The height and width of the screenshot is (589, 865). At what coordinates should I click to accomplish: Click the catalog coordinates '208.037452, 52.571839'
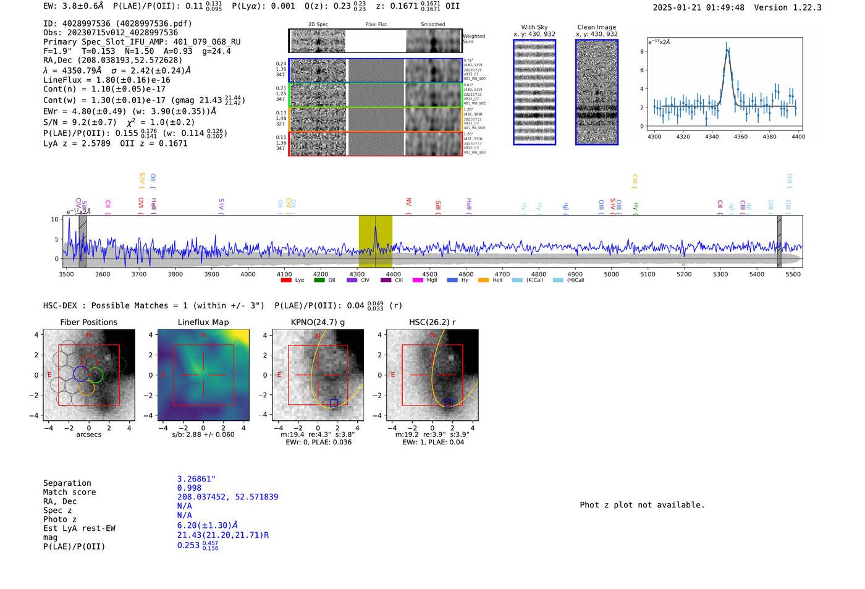click(227, 497)
